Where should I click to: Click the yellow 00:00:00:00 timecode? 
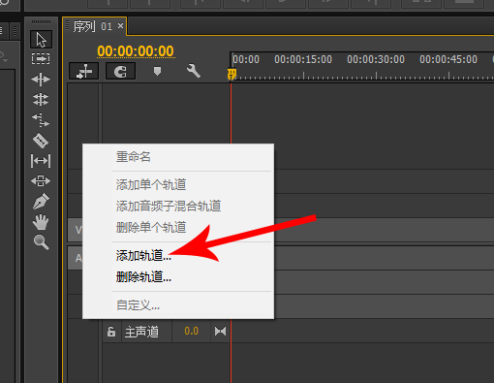[136, 51]
